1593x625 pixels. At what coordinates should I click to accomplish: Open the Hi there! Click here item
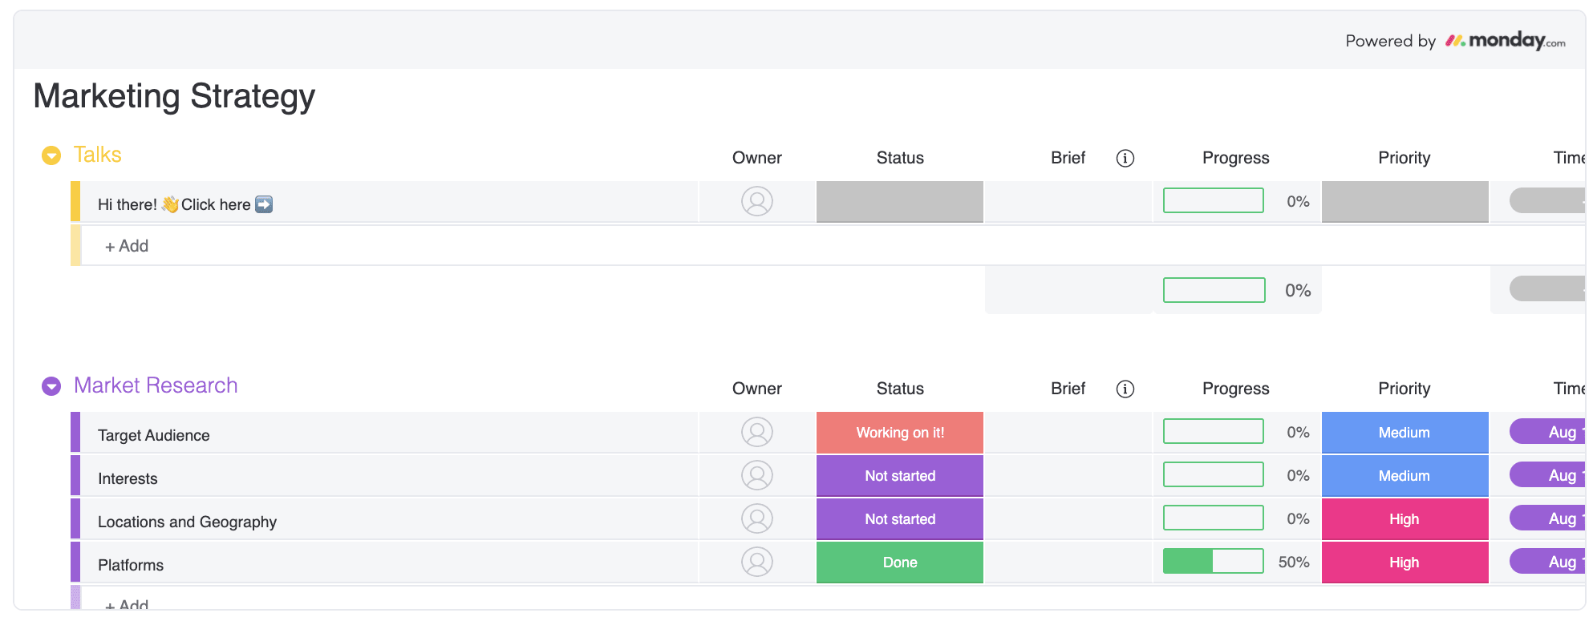[x=184, y=204]
